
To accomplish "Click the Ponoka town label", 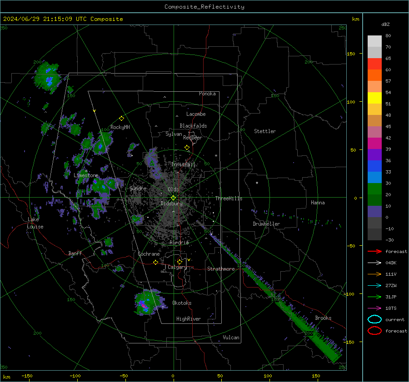I will [x=207, y=94].
